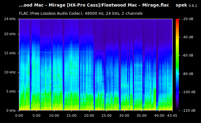Screen dimensions: 201x123
Task: Click the '43:45' end time label
Action: click(x=172, y=115)
